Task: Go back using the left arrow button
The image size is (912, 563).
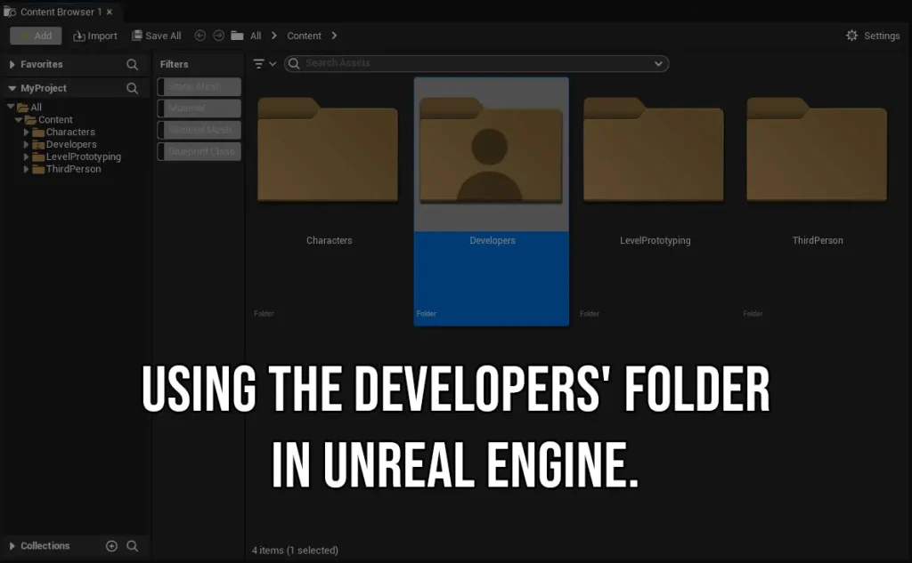Action: point(199,36)
